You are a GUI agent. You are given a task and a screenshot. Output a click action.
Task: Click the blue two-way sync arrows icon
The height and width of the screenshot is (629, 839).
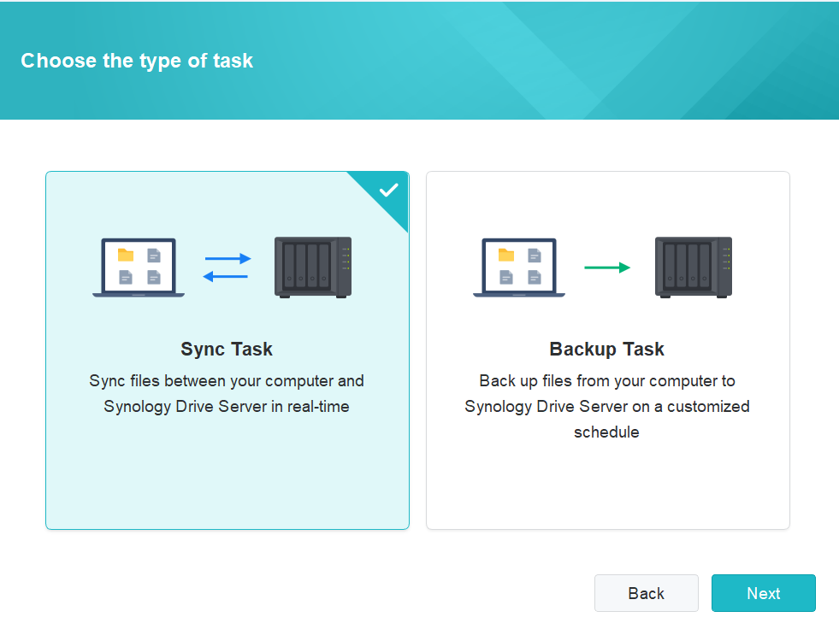tap(227, 267)
